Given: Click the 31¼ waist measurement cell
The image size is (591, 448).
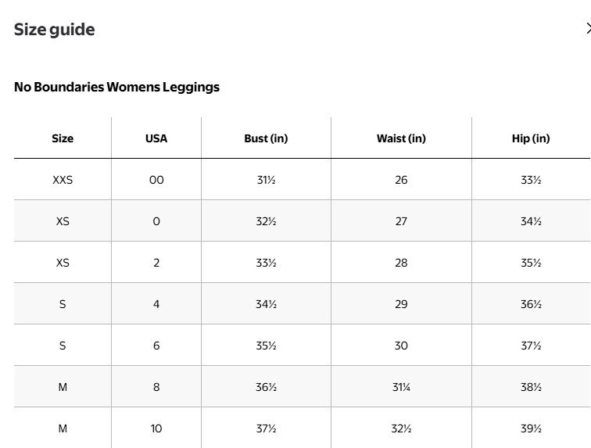Looking at the screenshot, I should click(x=401, y=387).
